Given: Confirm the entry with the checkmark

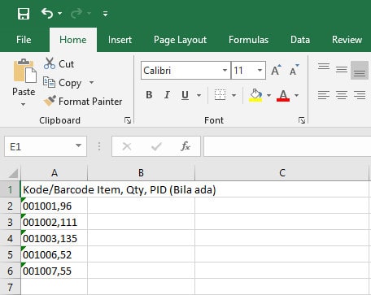Looking at the screenshot, I should (x=156, y=146).
